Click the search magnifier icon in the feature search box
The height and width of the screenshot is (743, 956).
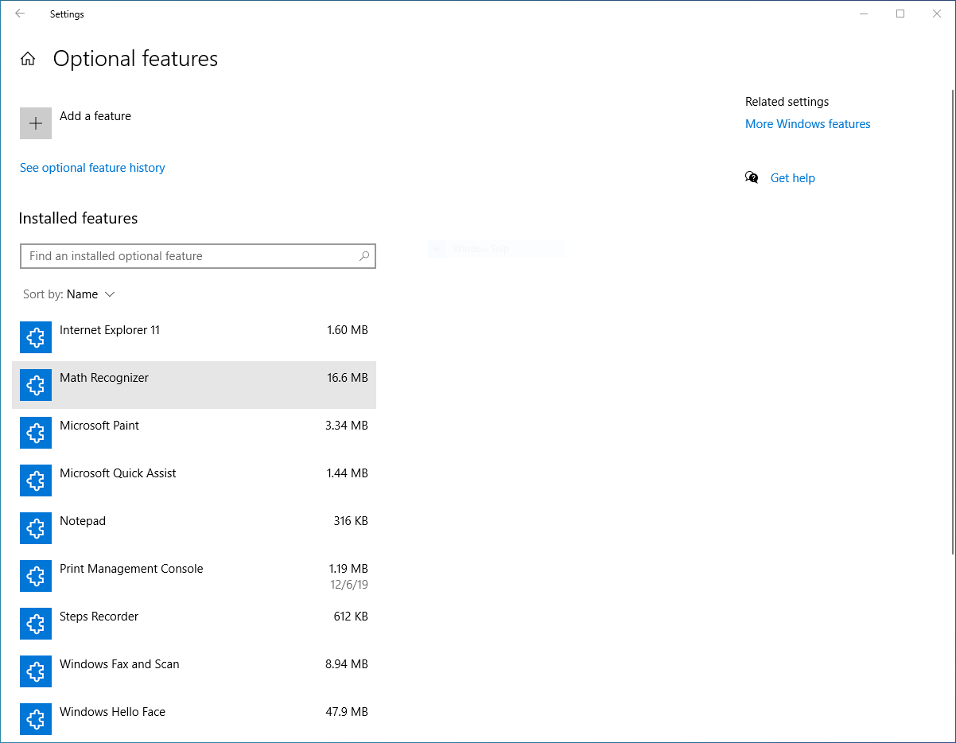pyautogui.click(x=364, y=256)
